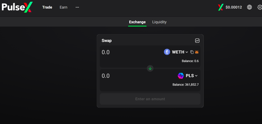The width and height of the screenshot is (262, 124).
Task: Click the PulseX logo
Action: pyautogui.click(x=17, y=7)
